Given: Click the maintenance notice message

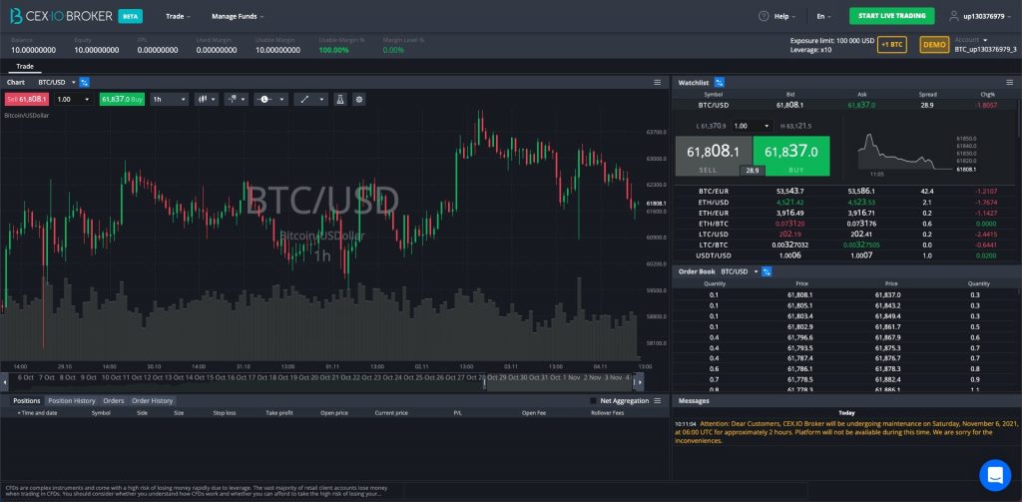Looking at the screenshot, I should (845, 431).
